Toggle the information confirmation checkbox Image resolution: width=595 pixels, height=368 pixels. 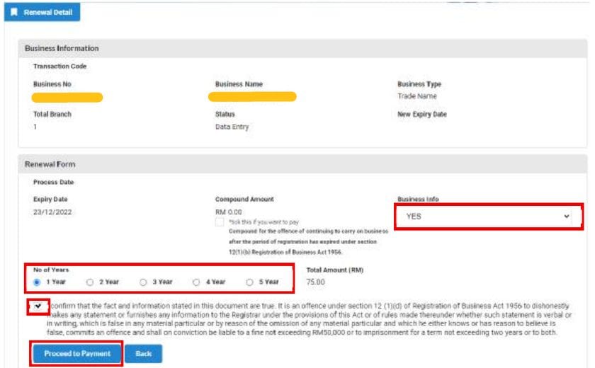[x=38, y=306]
